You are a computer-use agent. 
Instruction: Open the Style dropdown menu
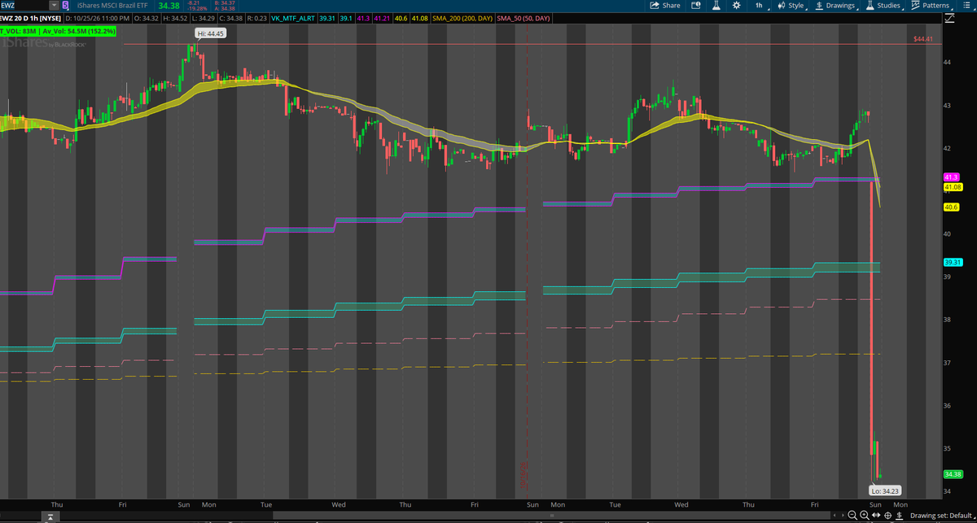click(792, 6)
